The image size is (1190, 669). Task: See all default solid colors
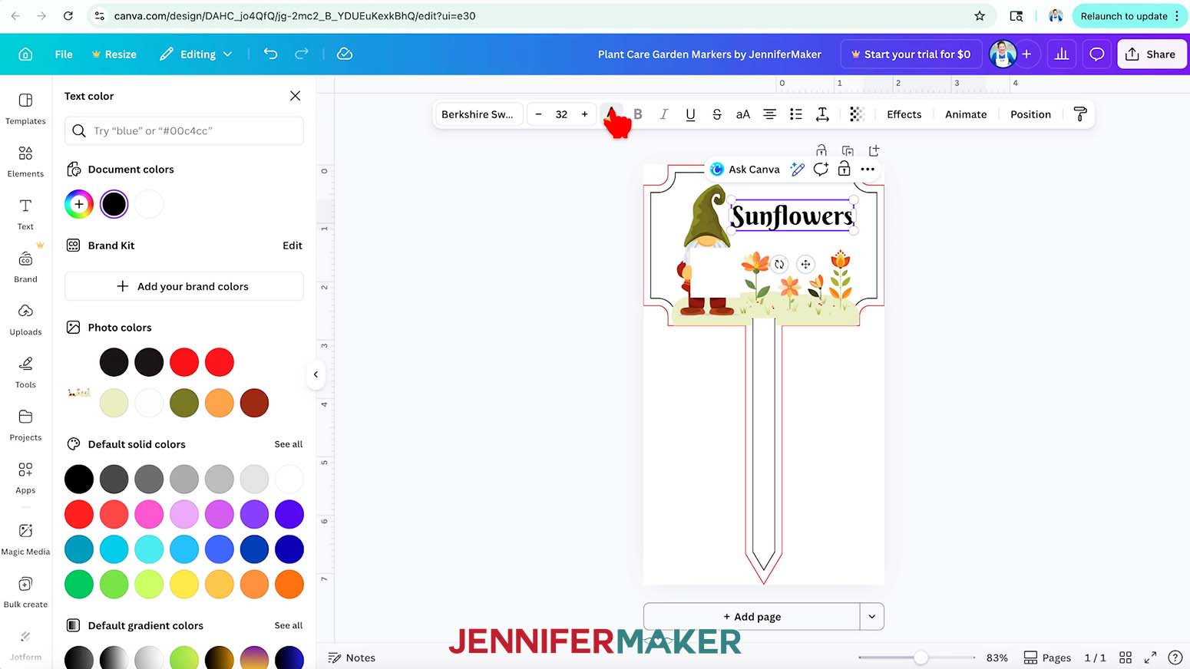point(289,444)
